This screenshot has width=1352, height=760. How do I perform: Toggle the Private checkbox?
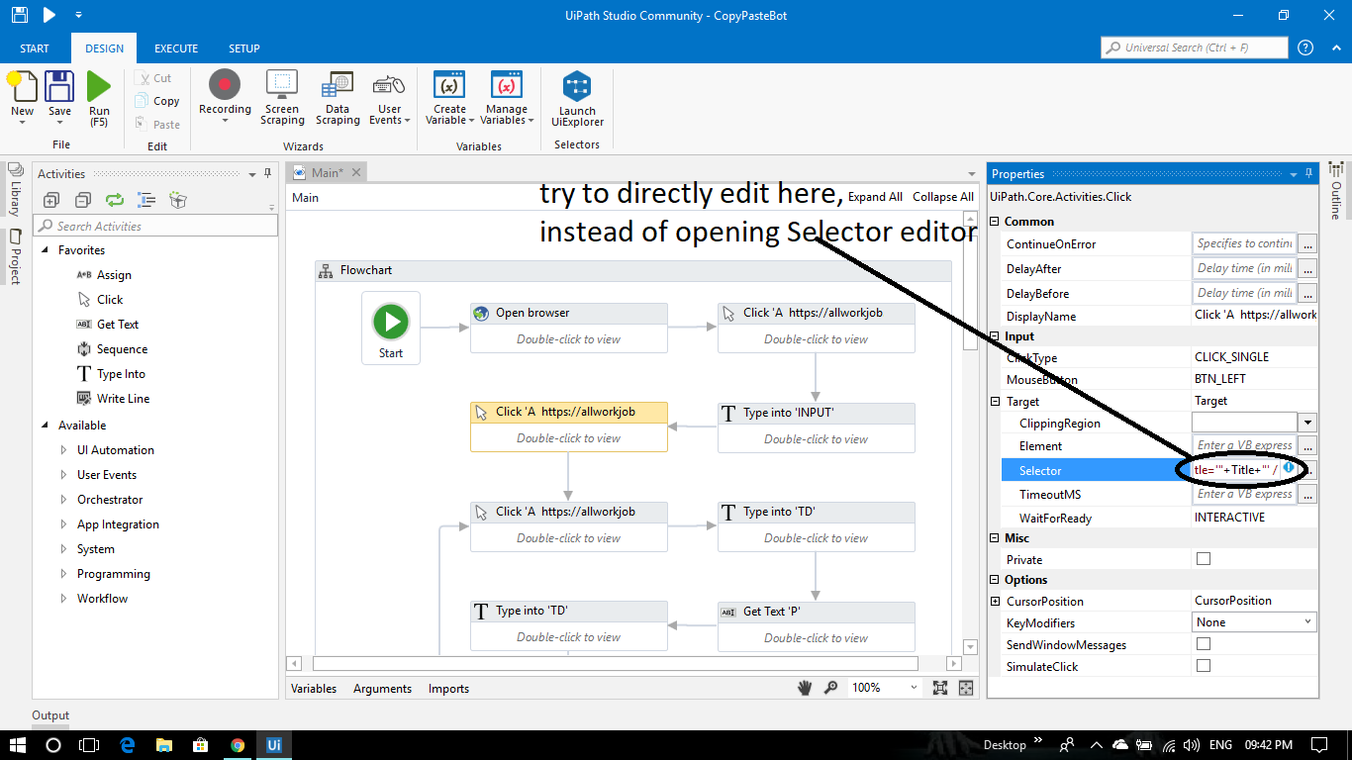pyautogui.click(x=1204, y=559)
